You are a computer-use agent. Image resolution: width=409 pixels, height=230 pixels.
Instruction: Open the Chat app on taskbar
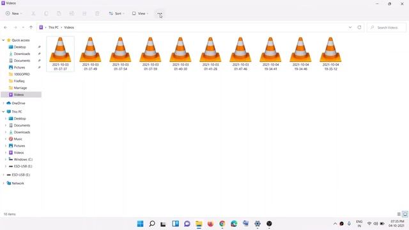coord(187,224)
